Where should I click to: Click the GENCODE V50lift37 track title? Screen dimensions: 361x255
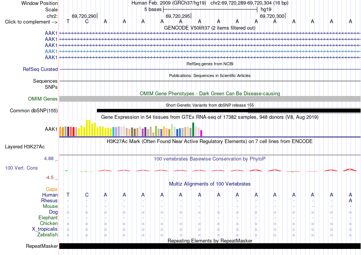tap(210, 28)
